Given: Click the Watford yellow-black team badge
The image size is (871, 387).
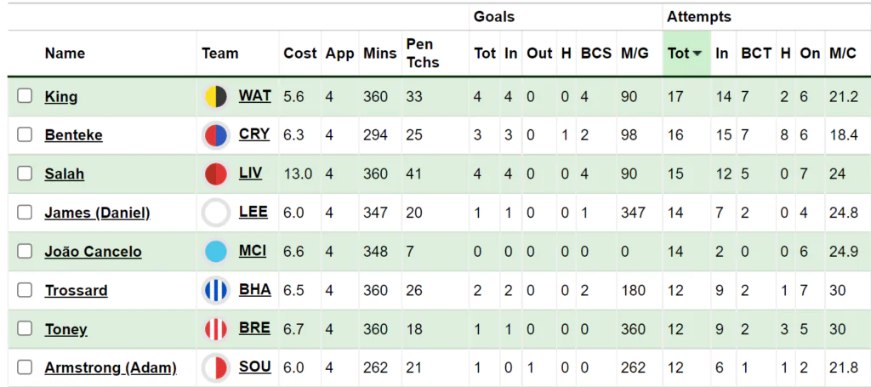Looking at the screenshot, I should [x=215, y=97].
